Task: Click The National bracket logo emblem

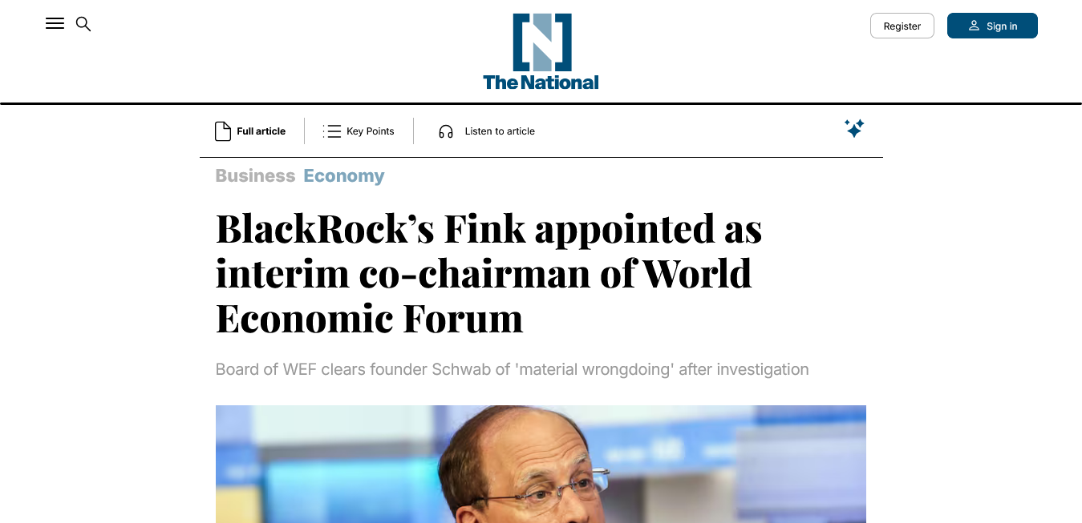Action: [541, 42]
